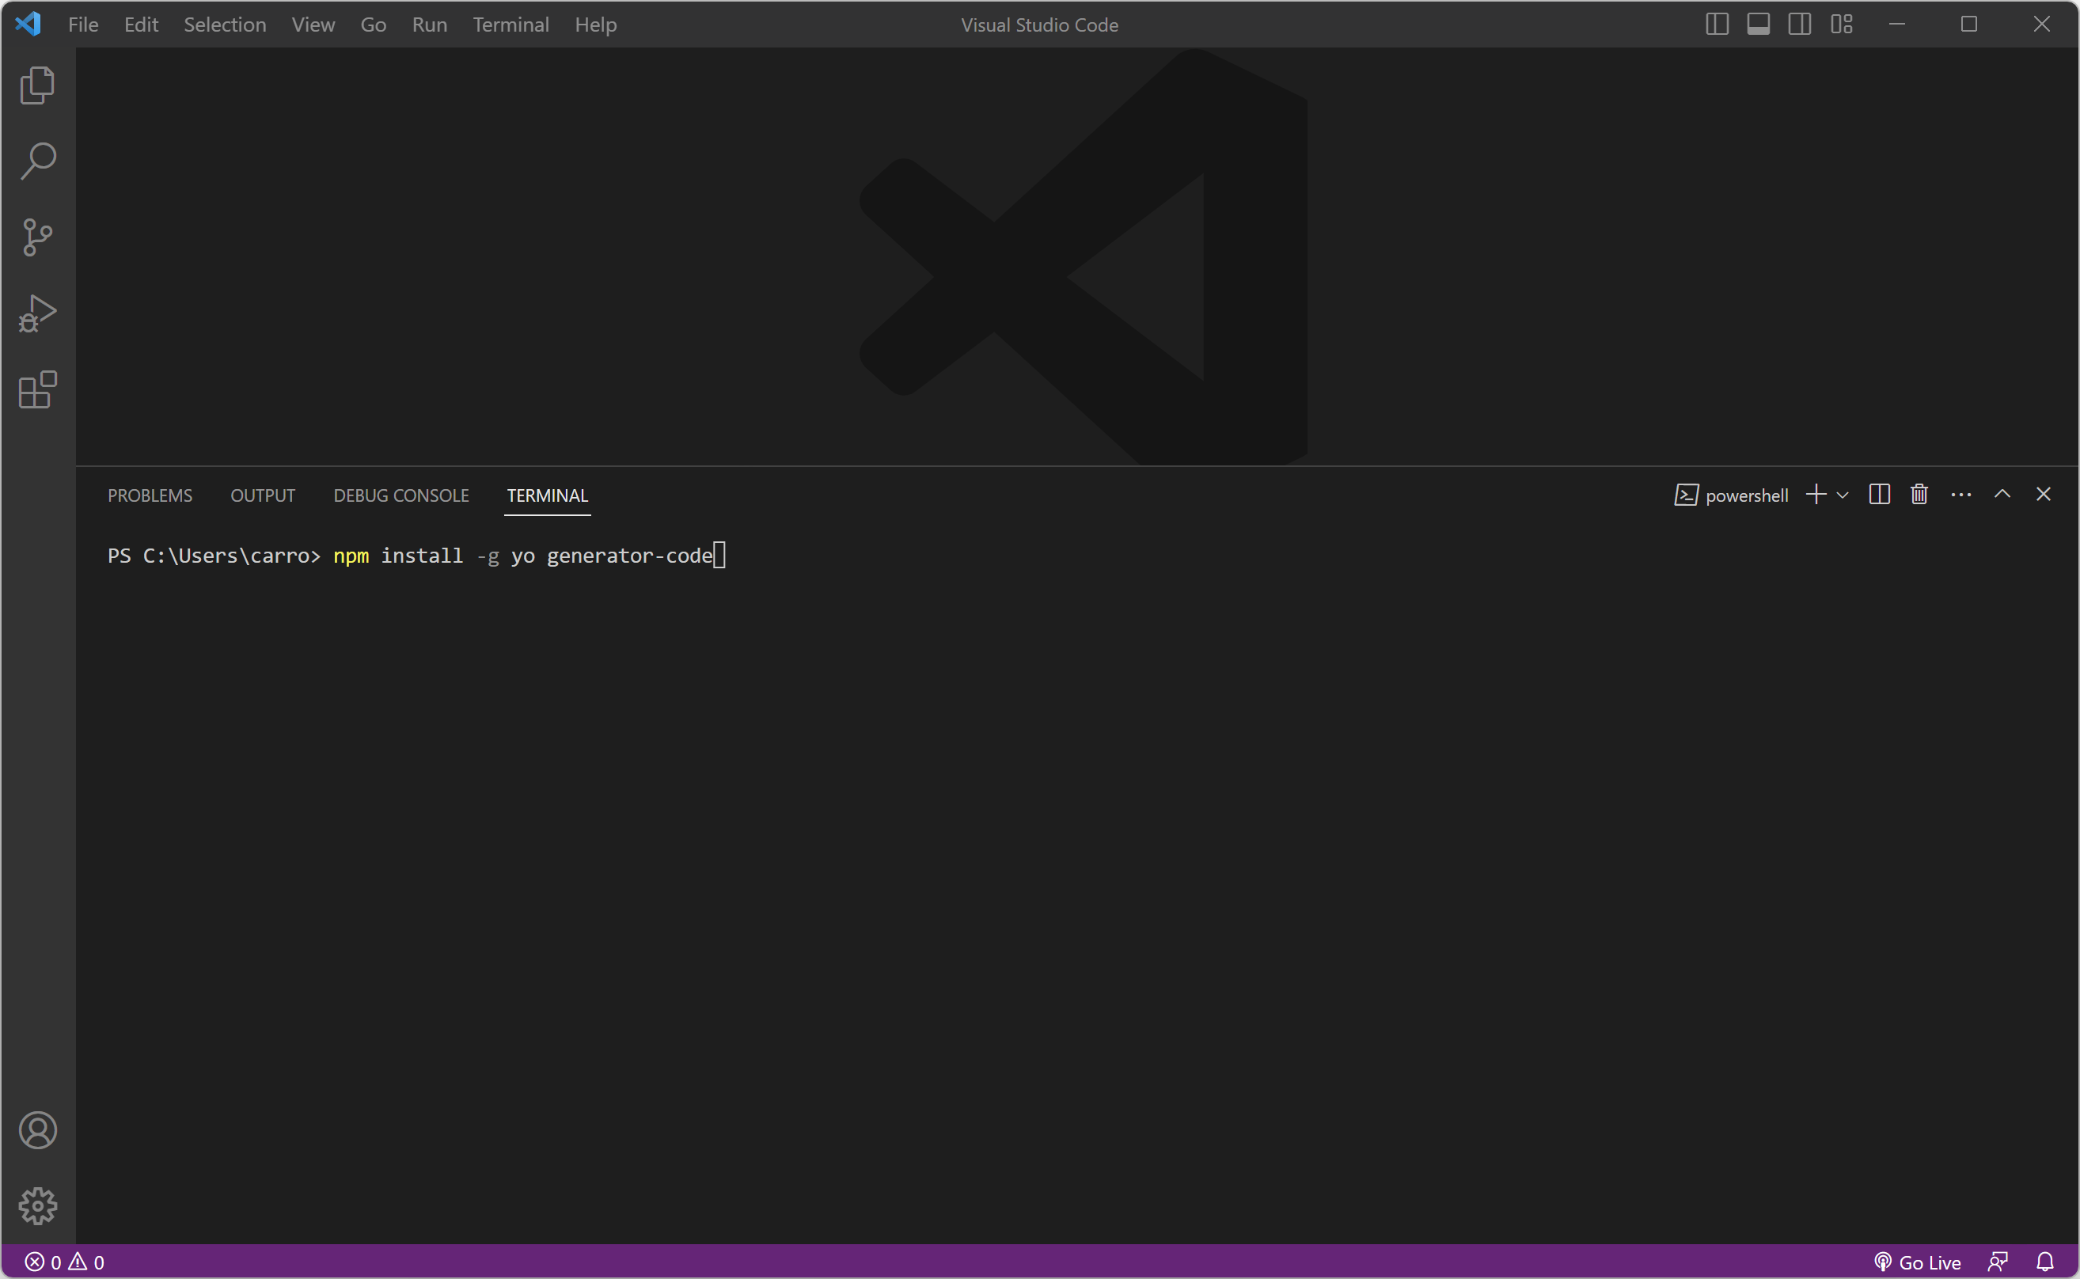Click Go Live in status bar

point(1918,1262)
